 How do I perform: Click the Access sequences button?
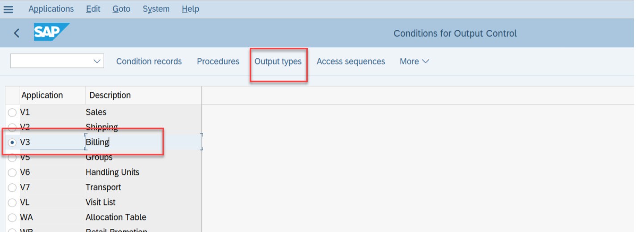click(x=351, y=62)
